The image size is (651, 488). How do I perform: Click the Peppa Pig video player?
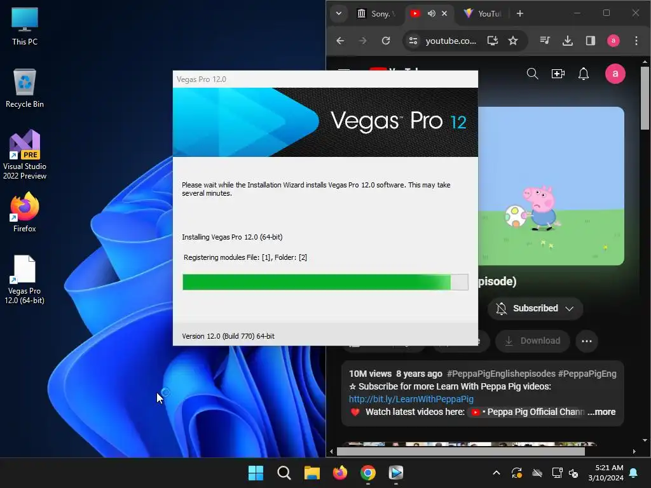pyautogui.click(x=551, y=186)
